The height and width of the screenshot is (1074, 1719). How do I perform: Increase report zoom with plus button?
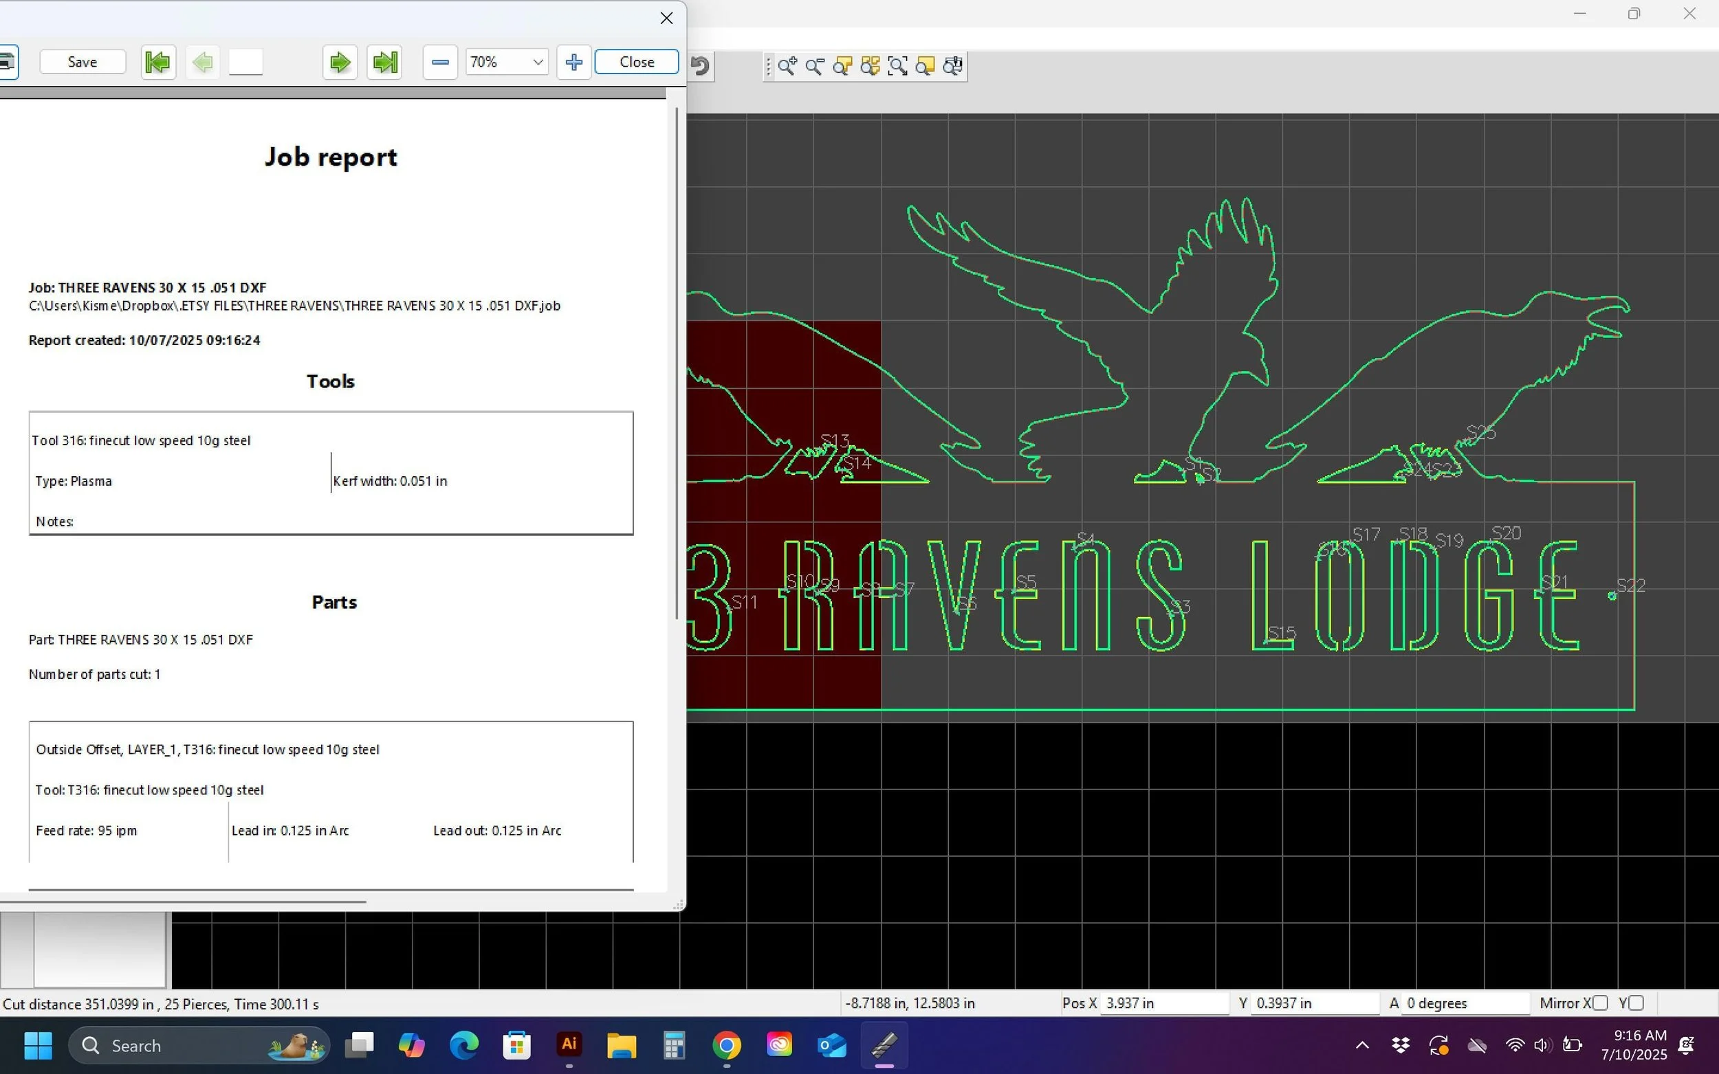[573, 63]
